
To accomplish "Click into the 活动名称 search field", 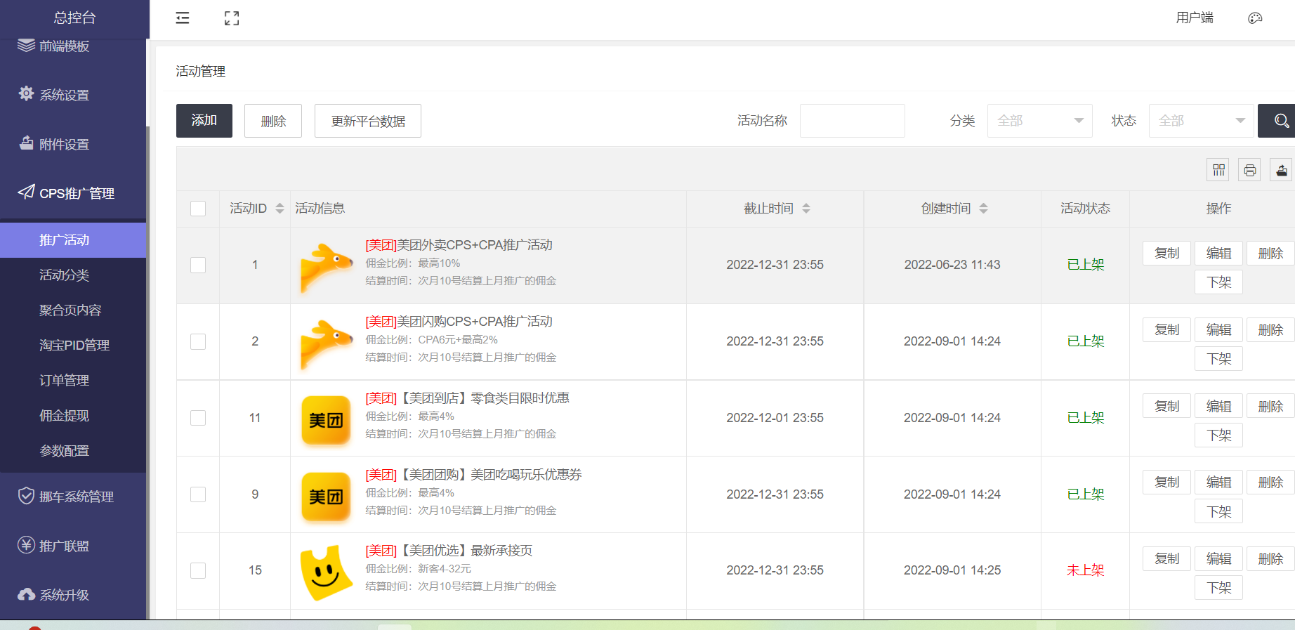I will click(x=852, y=121).
